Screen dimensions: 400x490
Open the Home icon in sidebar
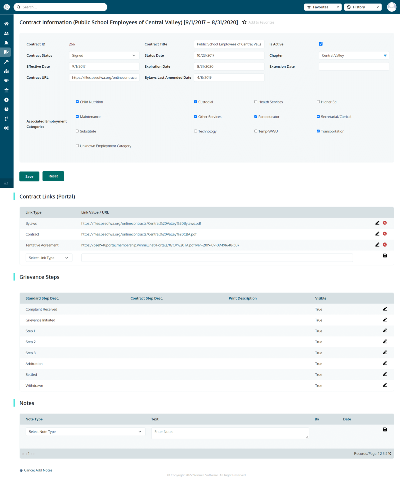point(6,24)
